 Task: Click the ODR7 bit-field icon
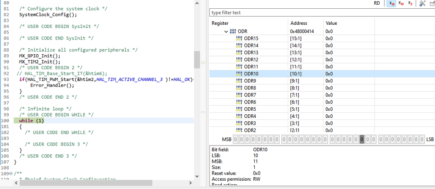(x=239, y=95)
